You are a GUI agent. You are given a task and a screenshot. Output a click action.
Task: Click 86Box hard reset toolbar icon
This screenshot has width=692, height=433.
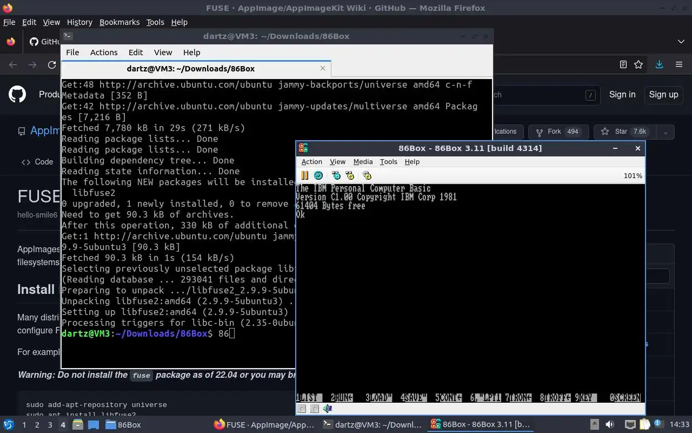(x=318, y=175)
